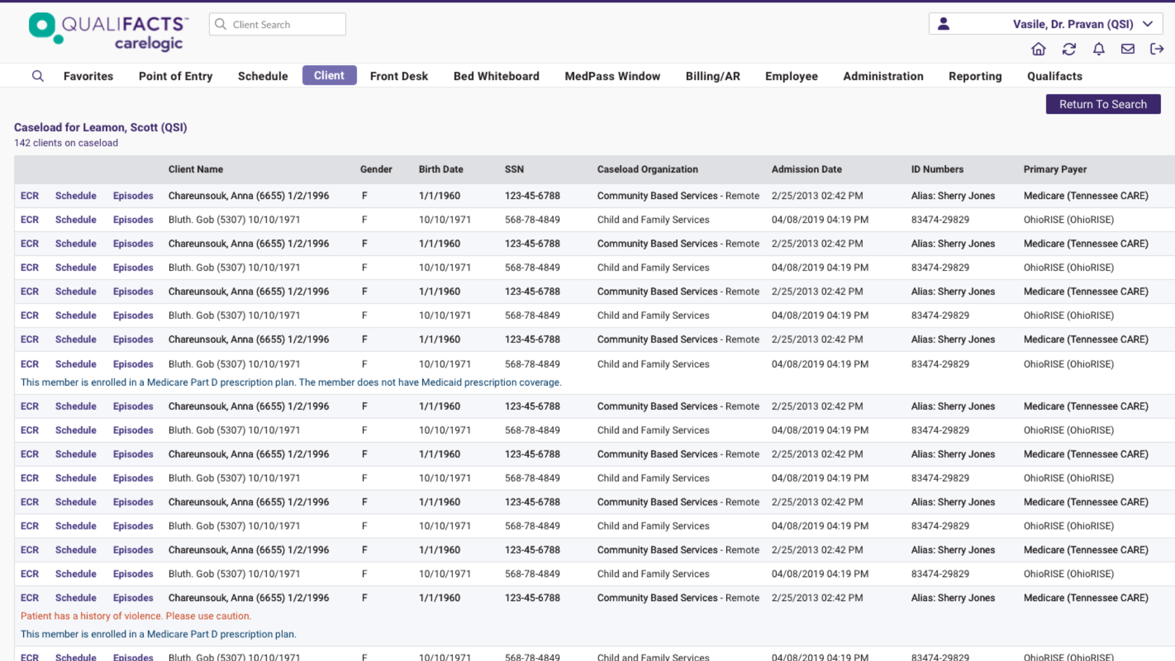Click ECR in row with Medicaid coverage note

(x=29, y=364)
